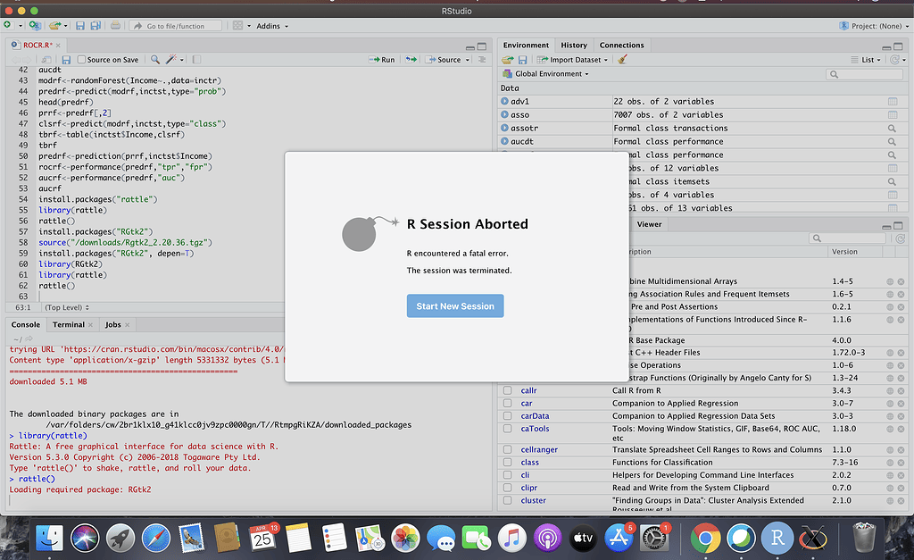Switch to the Connections tab
The image size is (914, 560).
[621, 45]
